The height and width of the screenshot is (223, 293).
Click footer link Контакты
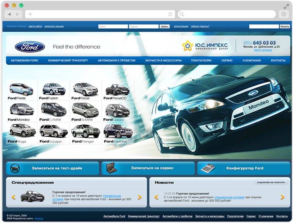pos(282,216)
